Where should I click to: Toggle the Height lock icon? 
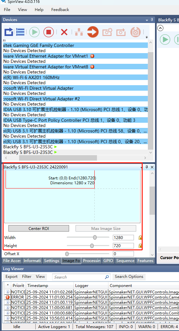[140, 245]
